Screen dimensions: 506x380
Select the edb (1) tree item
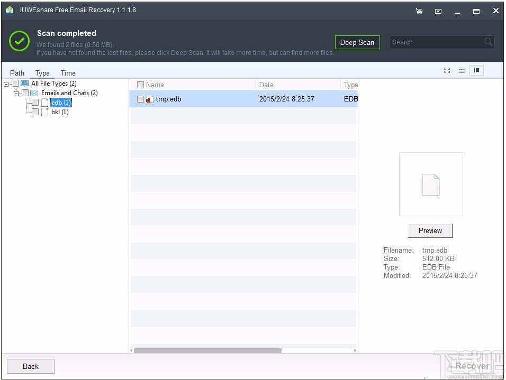(61, 103)
